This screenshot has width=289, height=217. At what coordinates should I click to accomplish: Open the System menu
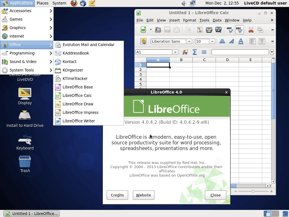59,3
